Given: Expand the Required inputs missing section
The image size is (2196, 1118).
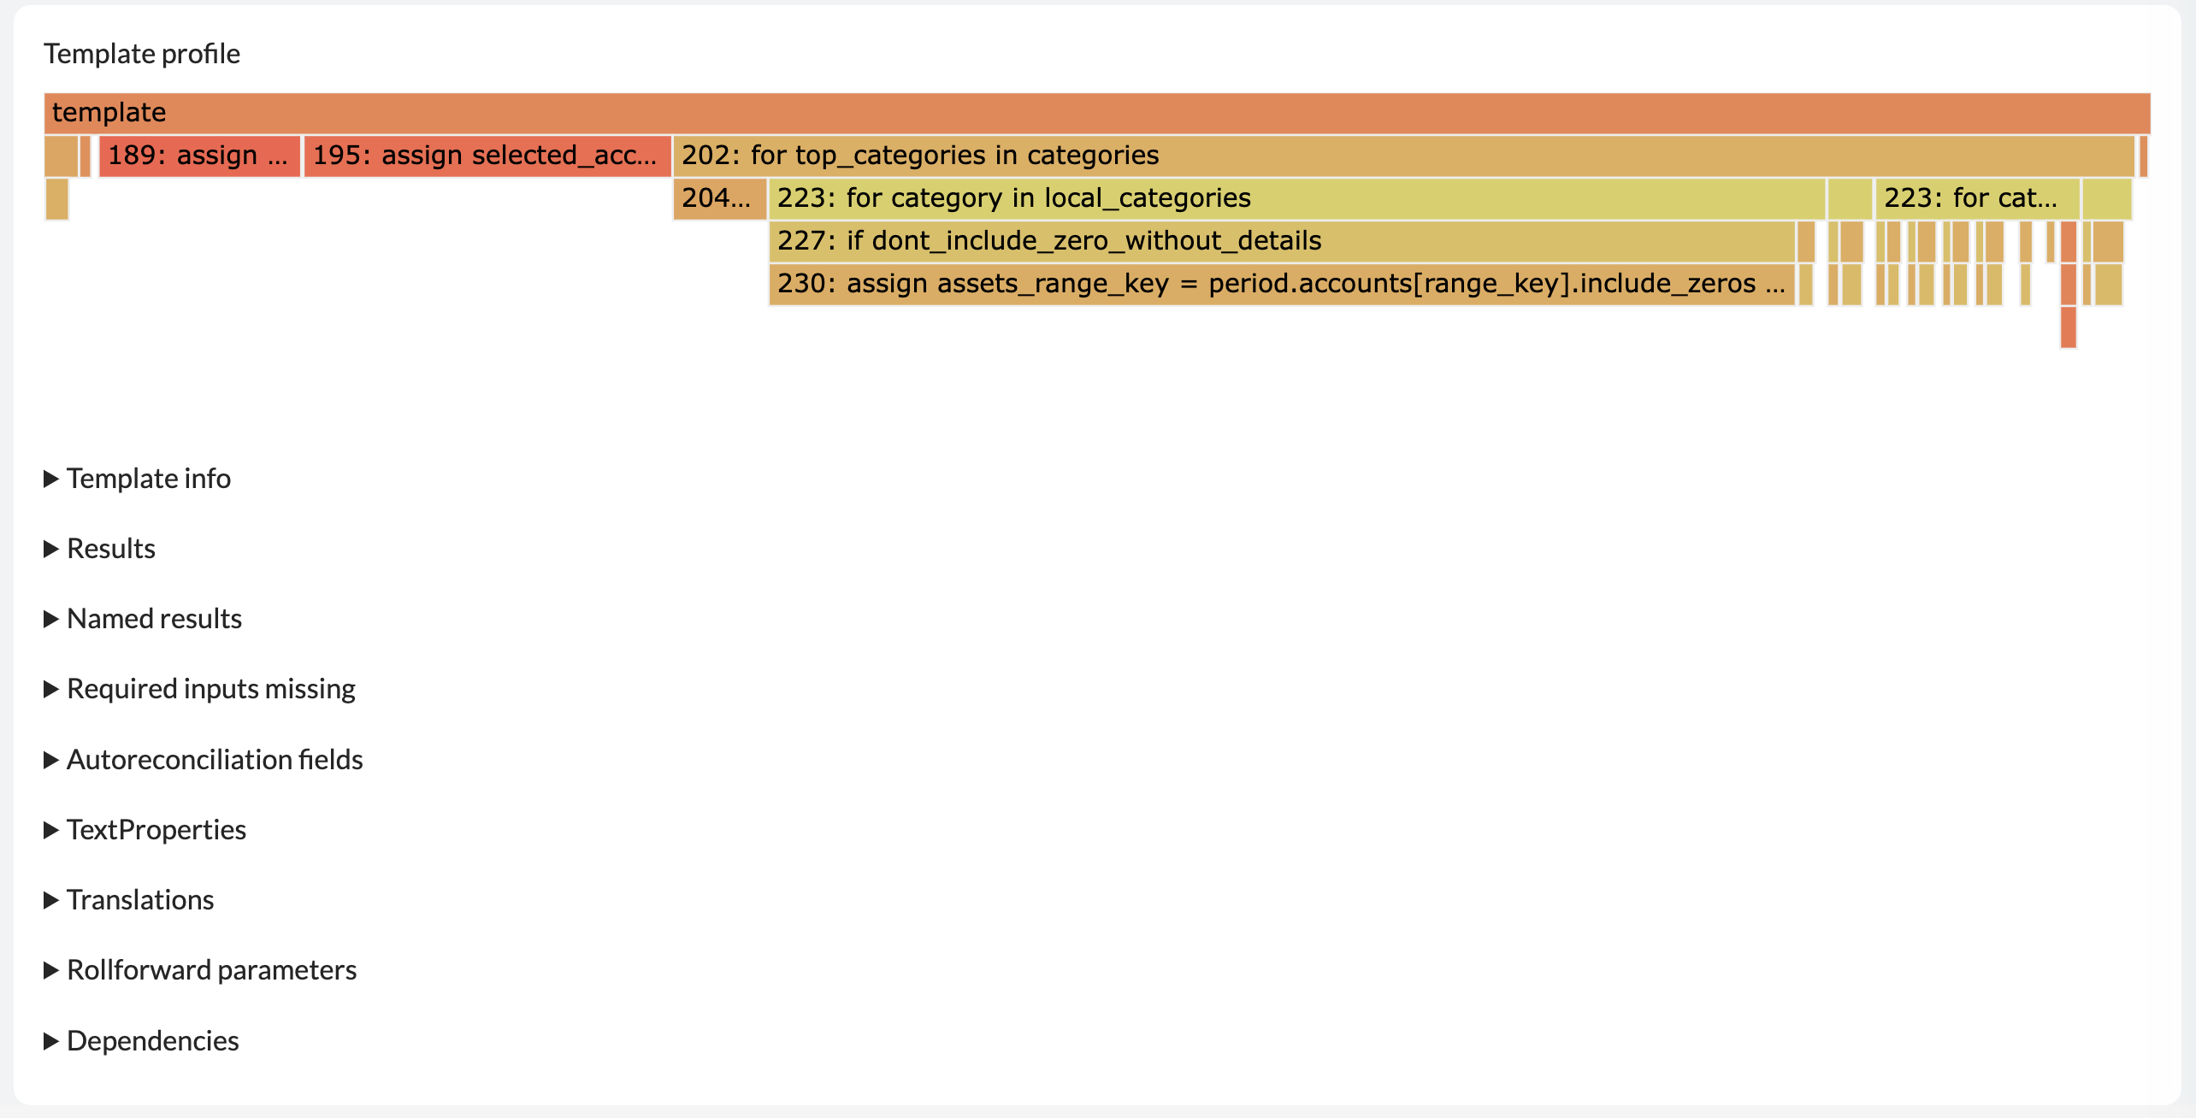Looking at the screenshot, I should pos(199,689).
